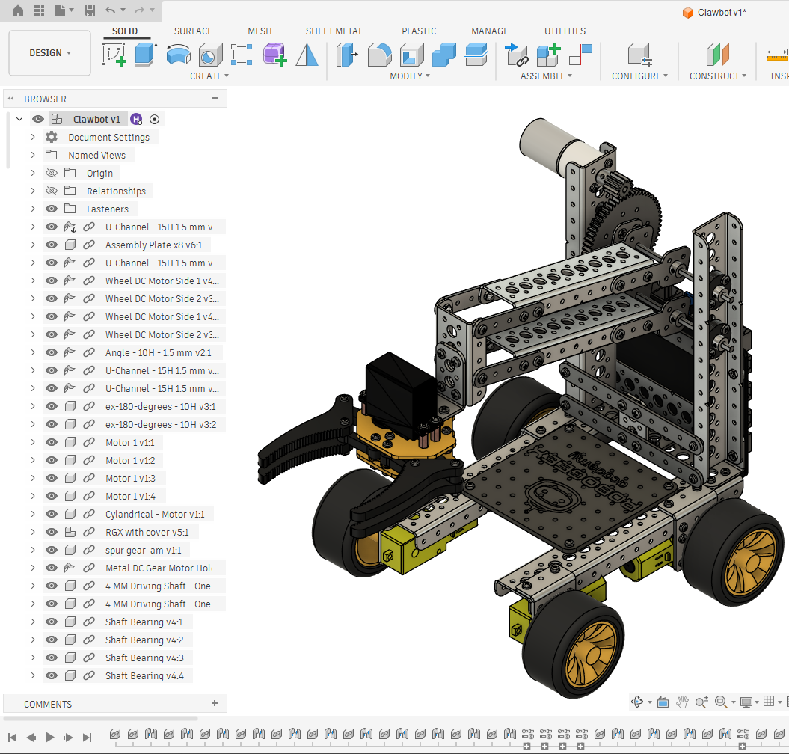Click the Home icon in the top bar
The width and height of the screenshot is (789, 754).
point(18,10)
